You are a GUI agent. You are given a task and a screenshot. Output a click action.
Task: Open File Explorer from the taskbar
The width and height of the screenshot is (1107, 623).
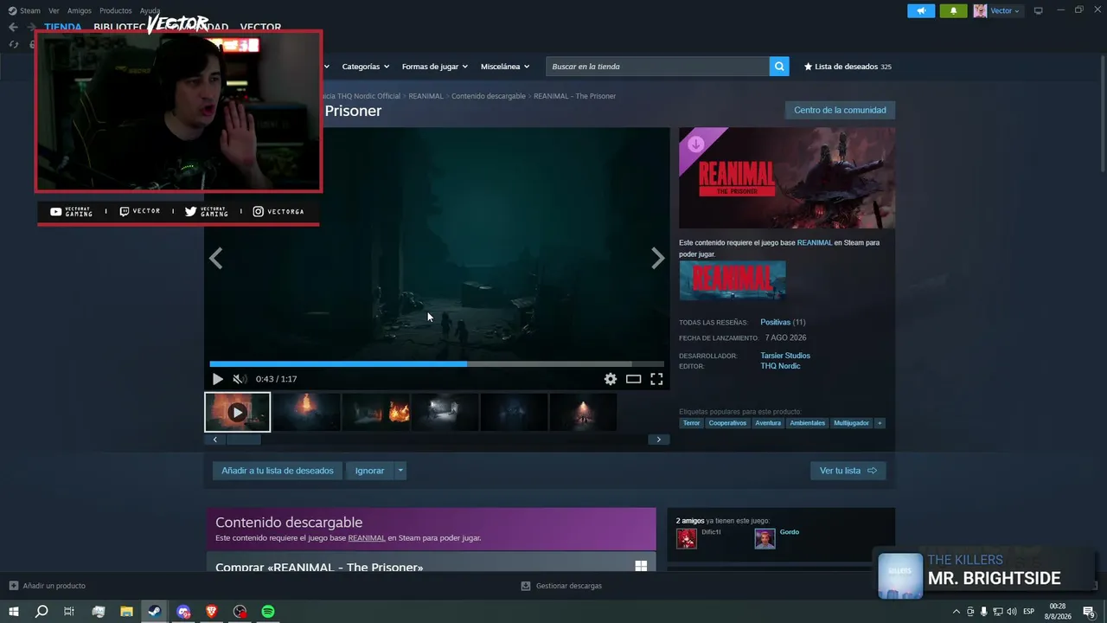pos(126,612)
